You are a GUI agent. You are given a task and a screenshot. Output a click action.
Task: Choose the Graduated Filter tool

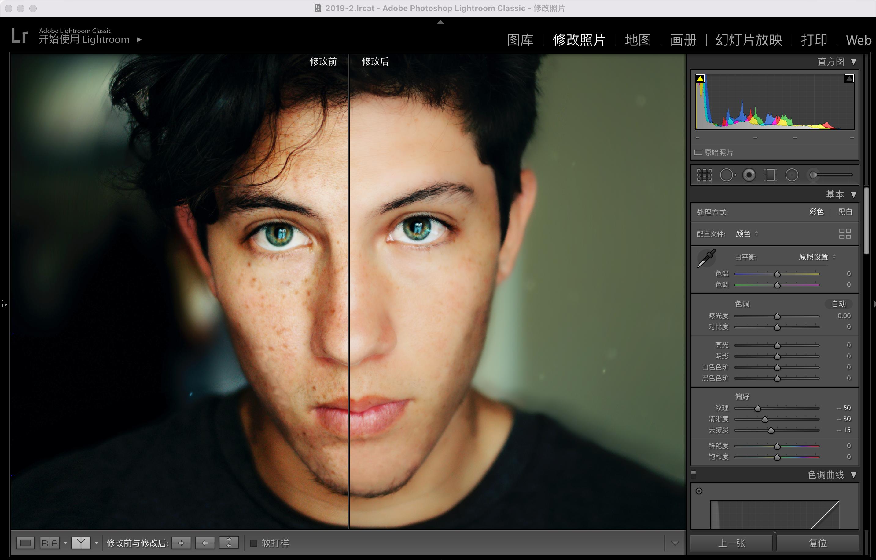click(x=770, y=175)
